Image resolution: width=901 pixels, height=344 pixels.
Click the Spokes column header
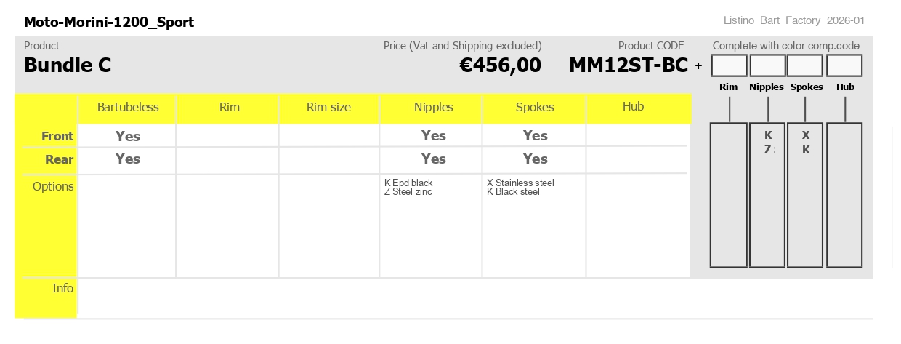(x=535, y=107)
